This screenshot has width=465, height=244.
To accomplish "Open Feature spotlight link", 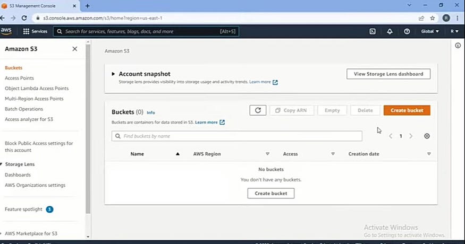I will 23,210.
